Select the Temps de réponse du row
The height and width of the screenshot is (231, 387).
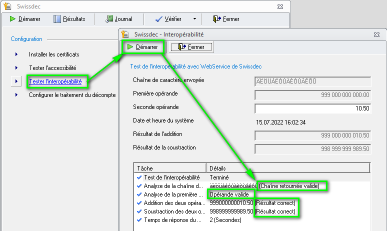coord(252,220)
